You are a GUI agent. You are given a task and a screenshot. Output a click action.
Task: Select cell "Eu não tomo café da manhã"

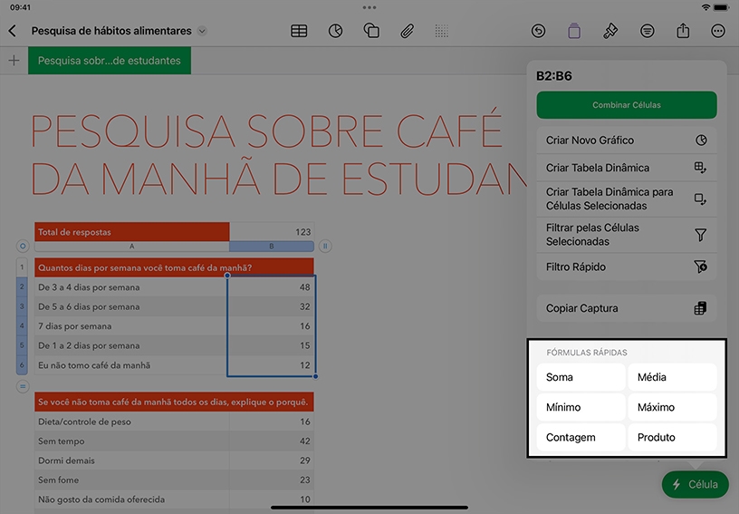[132, 365]
